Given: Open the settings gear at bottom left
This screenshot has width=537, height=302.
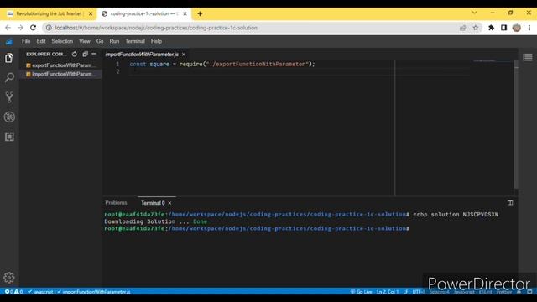Looking at the screenshot, I should tap(9, 278).
